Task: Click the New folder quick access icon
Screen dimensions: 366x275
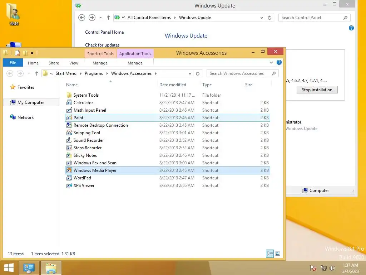Action: point(25,53)
